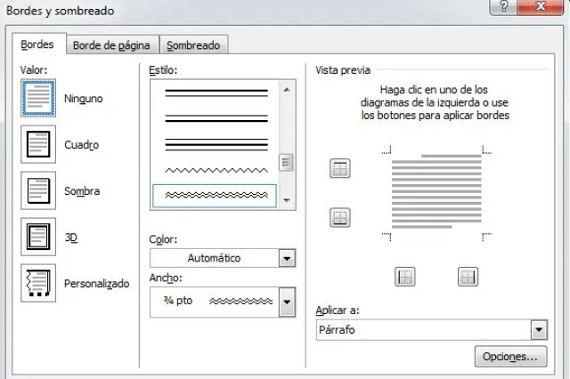Choose the Personalizado border icon
This screenshot has width=570, height=379.
point(38,283)
